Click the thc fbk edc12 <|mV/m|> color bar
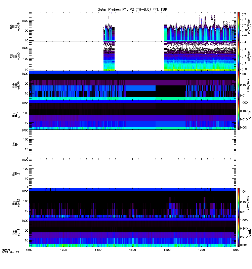This screenshot has height=269, width=252. click(x=239, y=203)
